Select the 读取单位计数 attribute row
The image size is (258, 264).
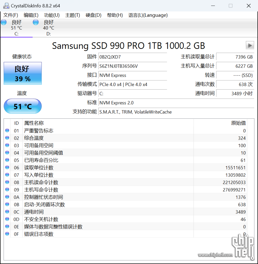(x=125, y=167)
